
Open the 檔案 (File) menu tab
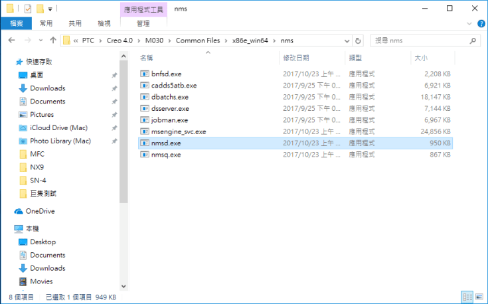16,23
